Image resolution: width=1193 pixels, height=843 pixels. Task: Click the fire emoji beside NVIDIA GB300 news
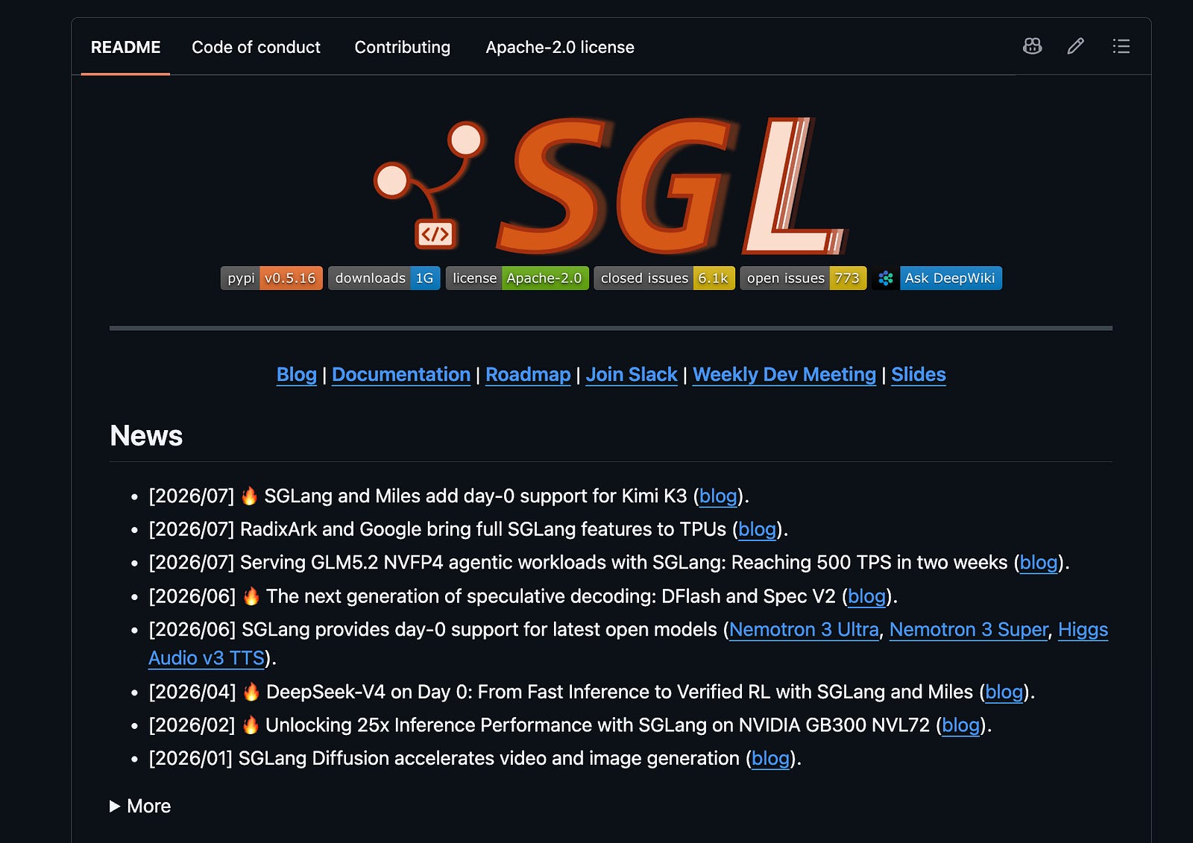(x=251, y=724)
